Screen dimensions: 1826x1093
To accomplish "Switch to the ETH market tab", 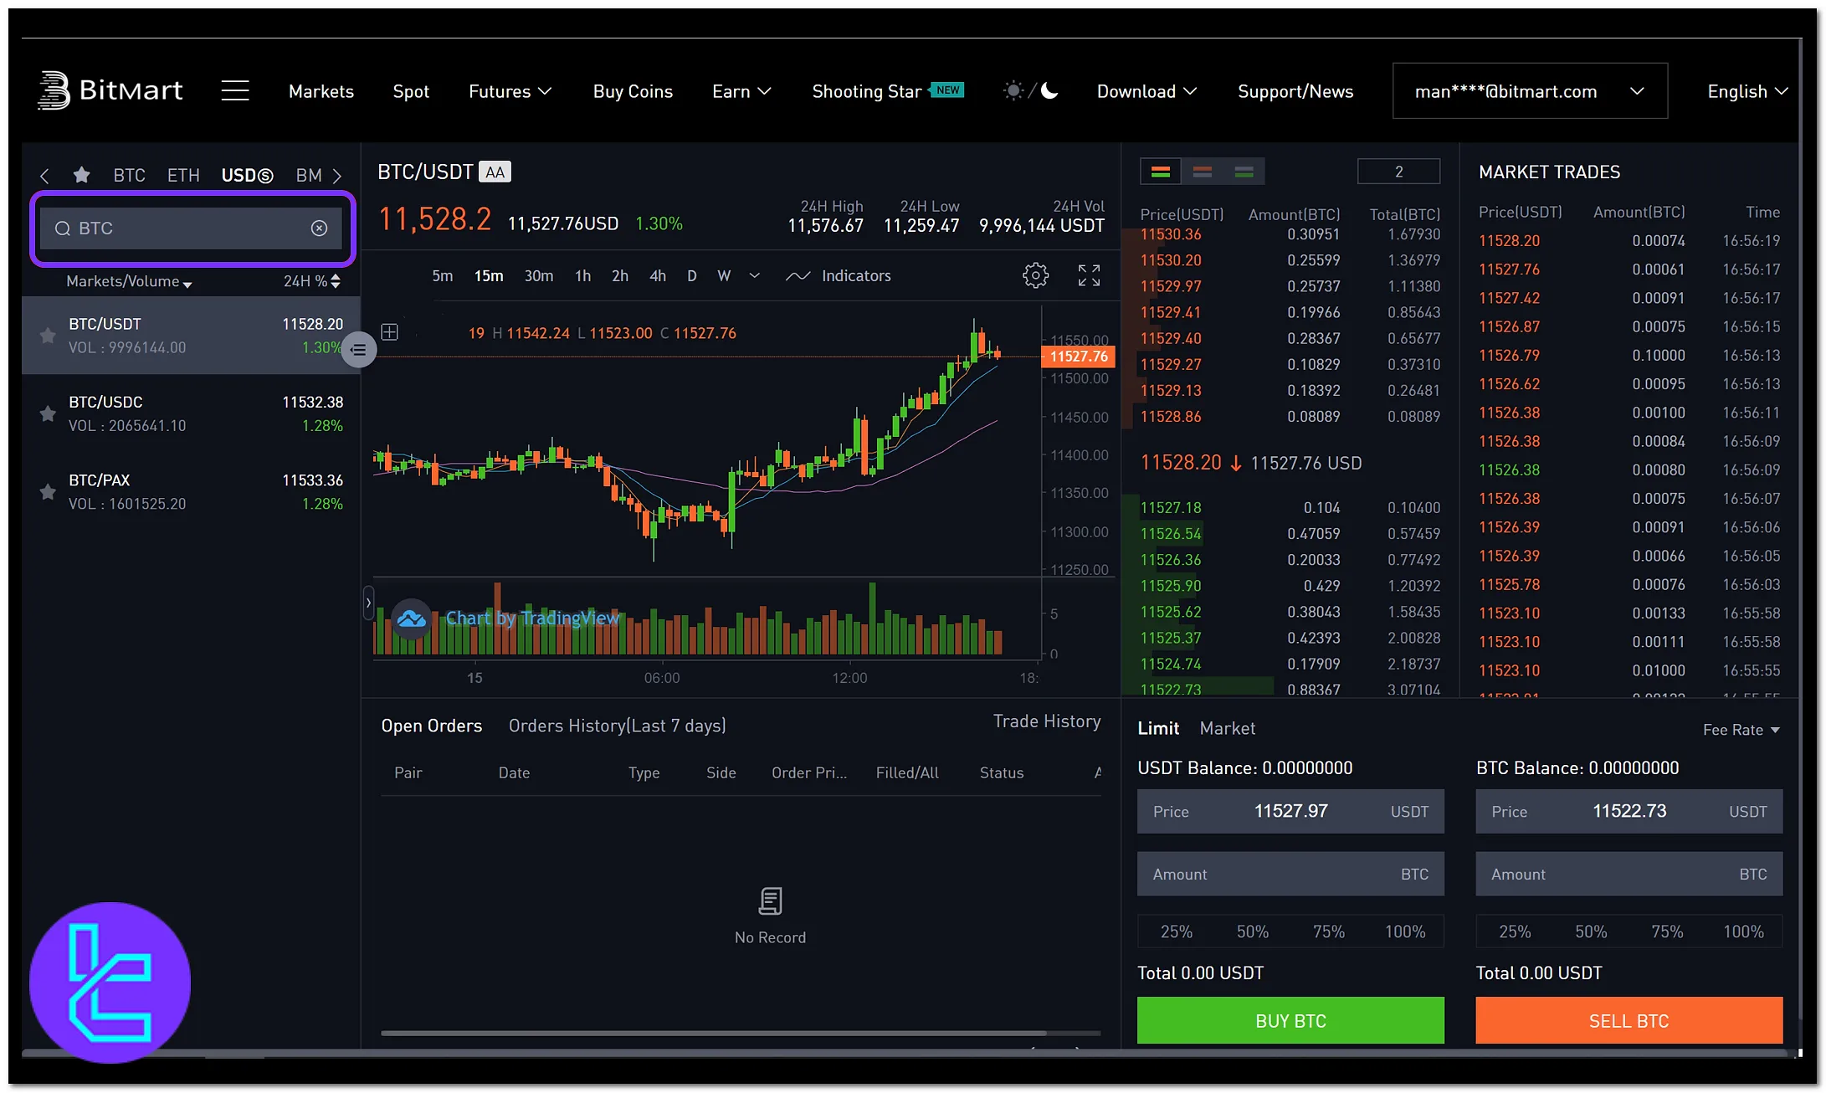I will point(183,175).
